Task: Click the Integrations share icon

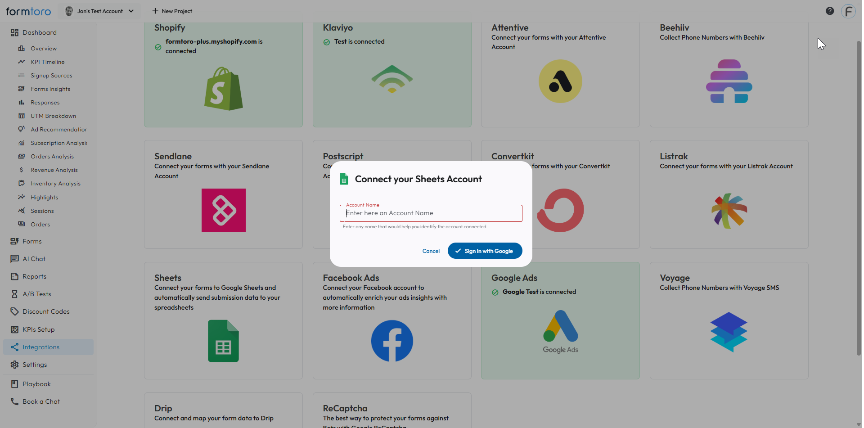Action: pos(14,347)
